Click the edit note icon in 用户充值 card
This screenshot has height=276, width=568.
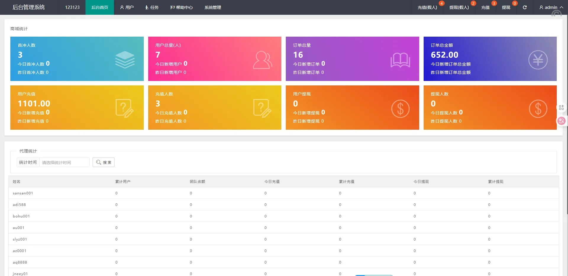[124, 108]
